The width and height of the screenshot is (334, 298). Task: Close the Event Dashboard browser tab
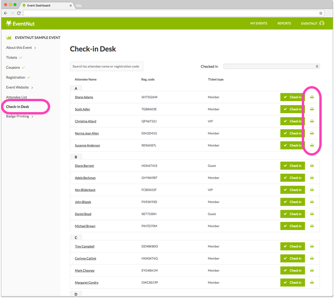point(71,6)
